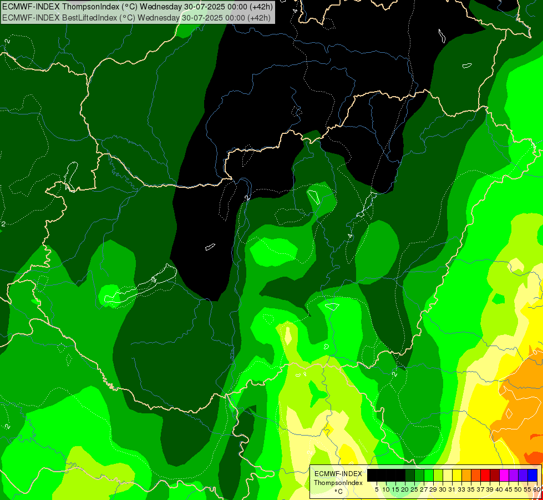Viewport: 543px width, 500px height.
Task: Click the ThompsonIndex label inside the legend box
Action: click(x=338, y=483)
